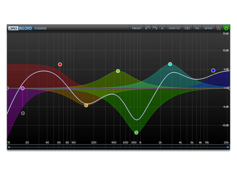
Task: Click the grey node on the left edge at 0 dB
Action: click(x=7, y=88)
